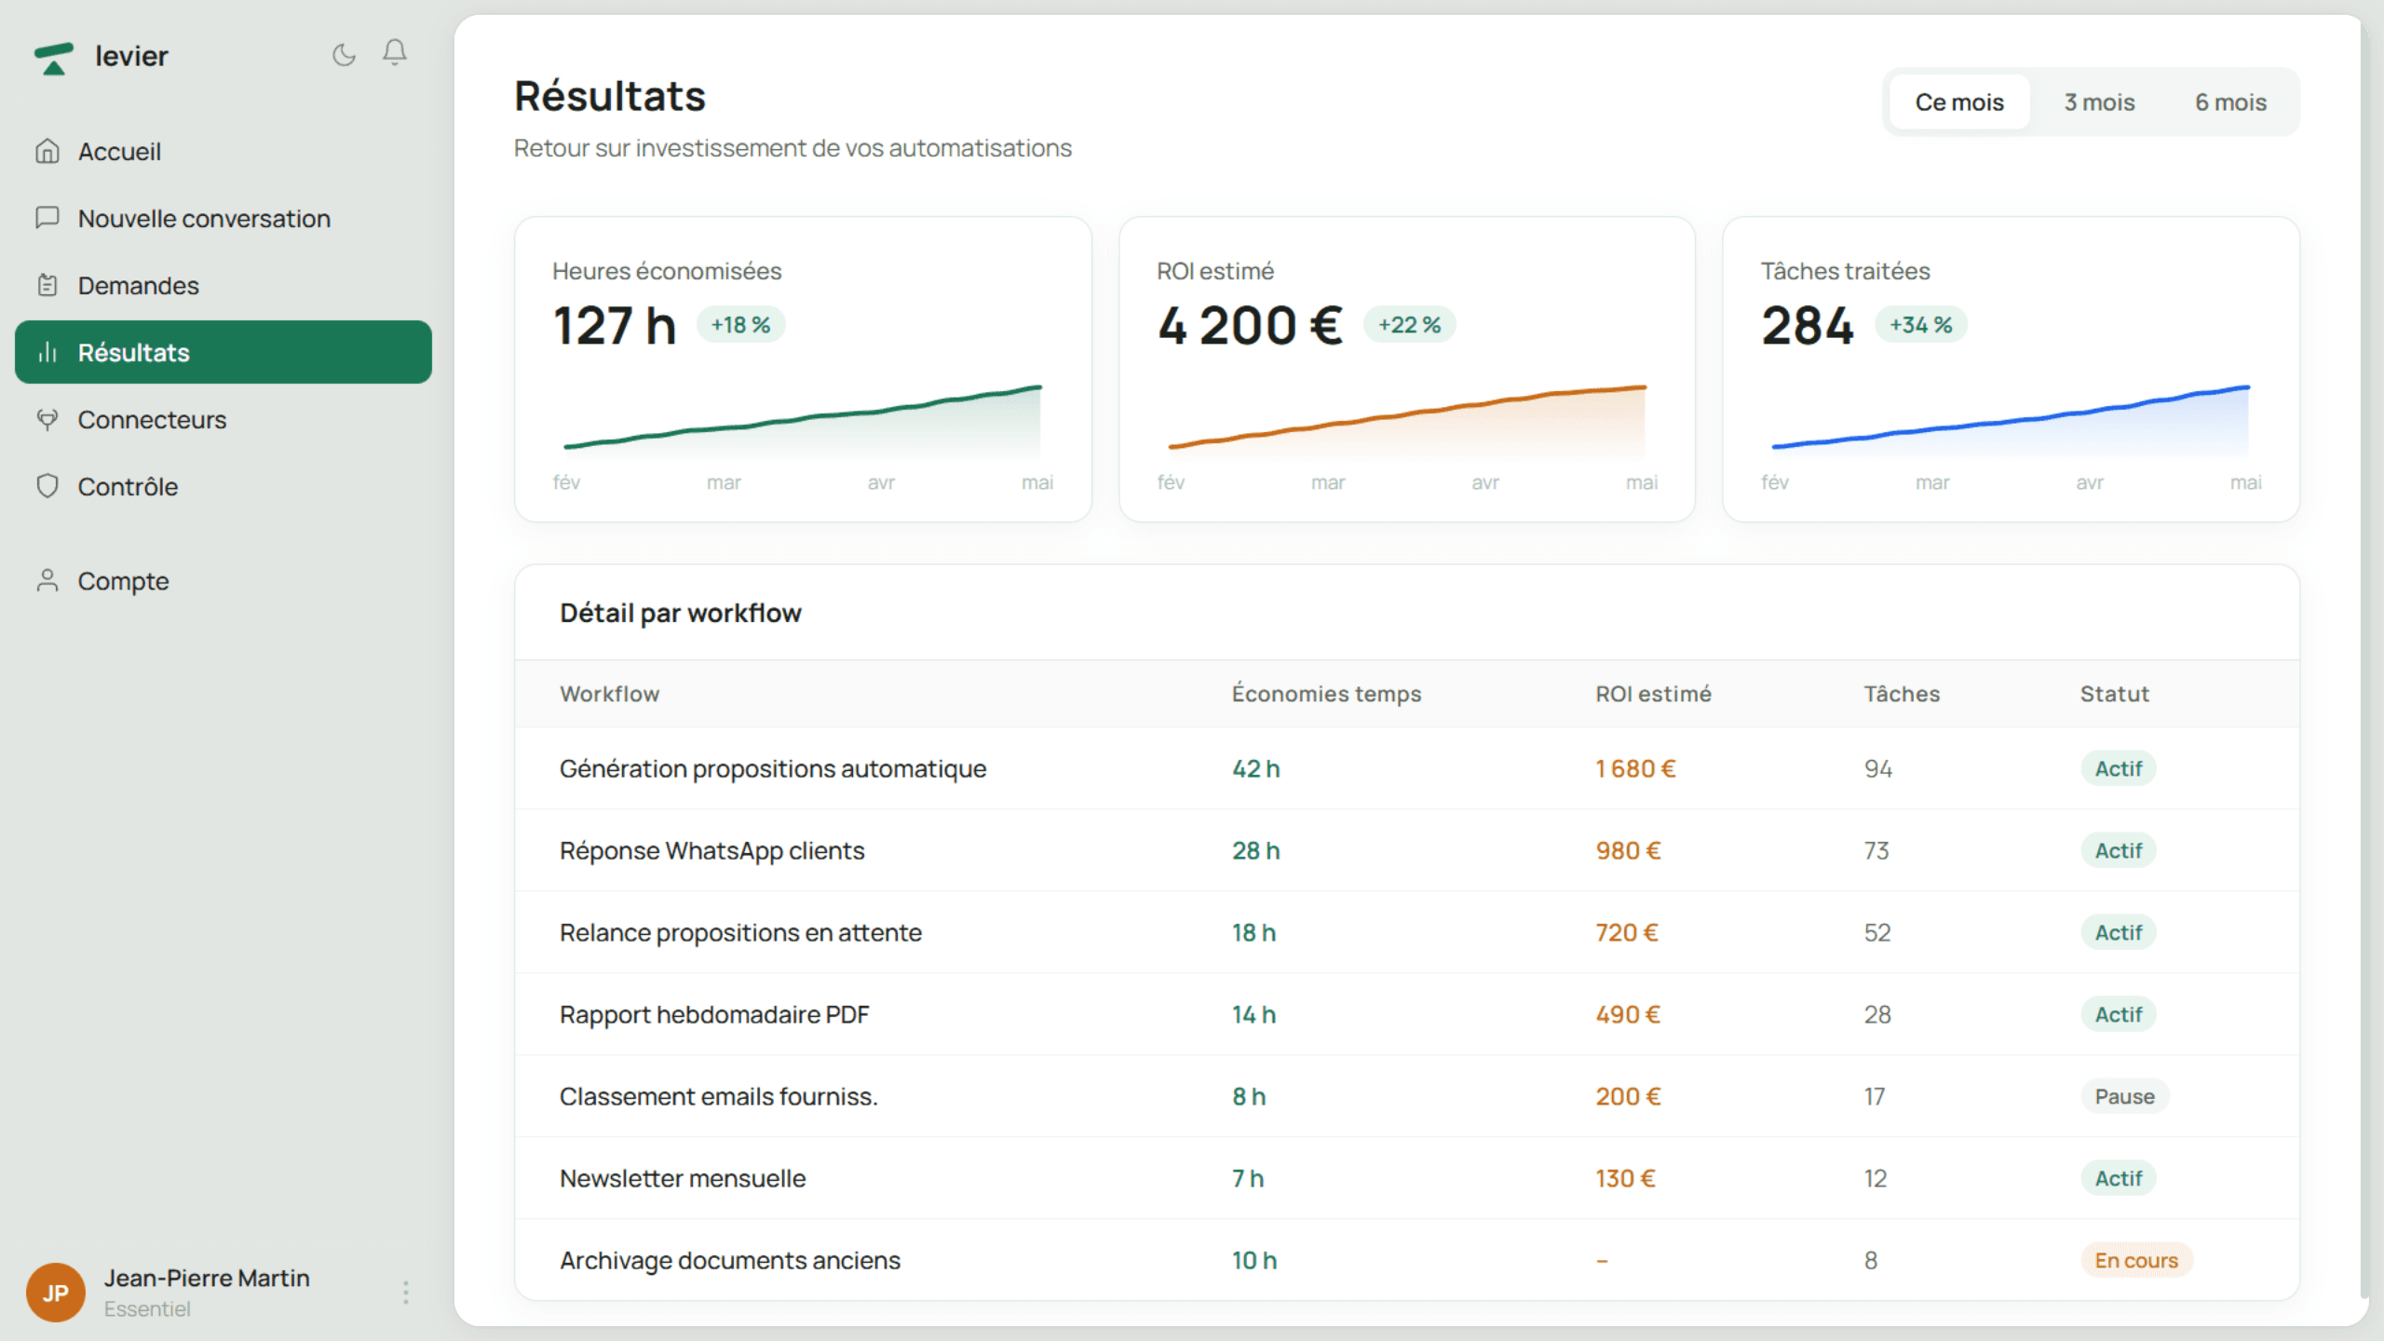
Task: Click Actif status of Relance propositions
Action: [x=2118, y=932]
